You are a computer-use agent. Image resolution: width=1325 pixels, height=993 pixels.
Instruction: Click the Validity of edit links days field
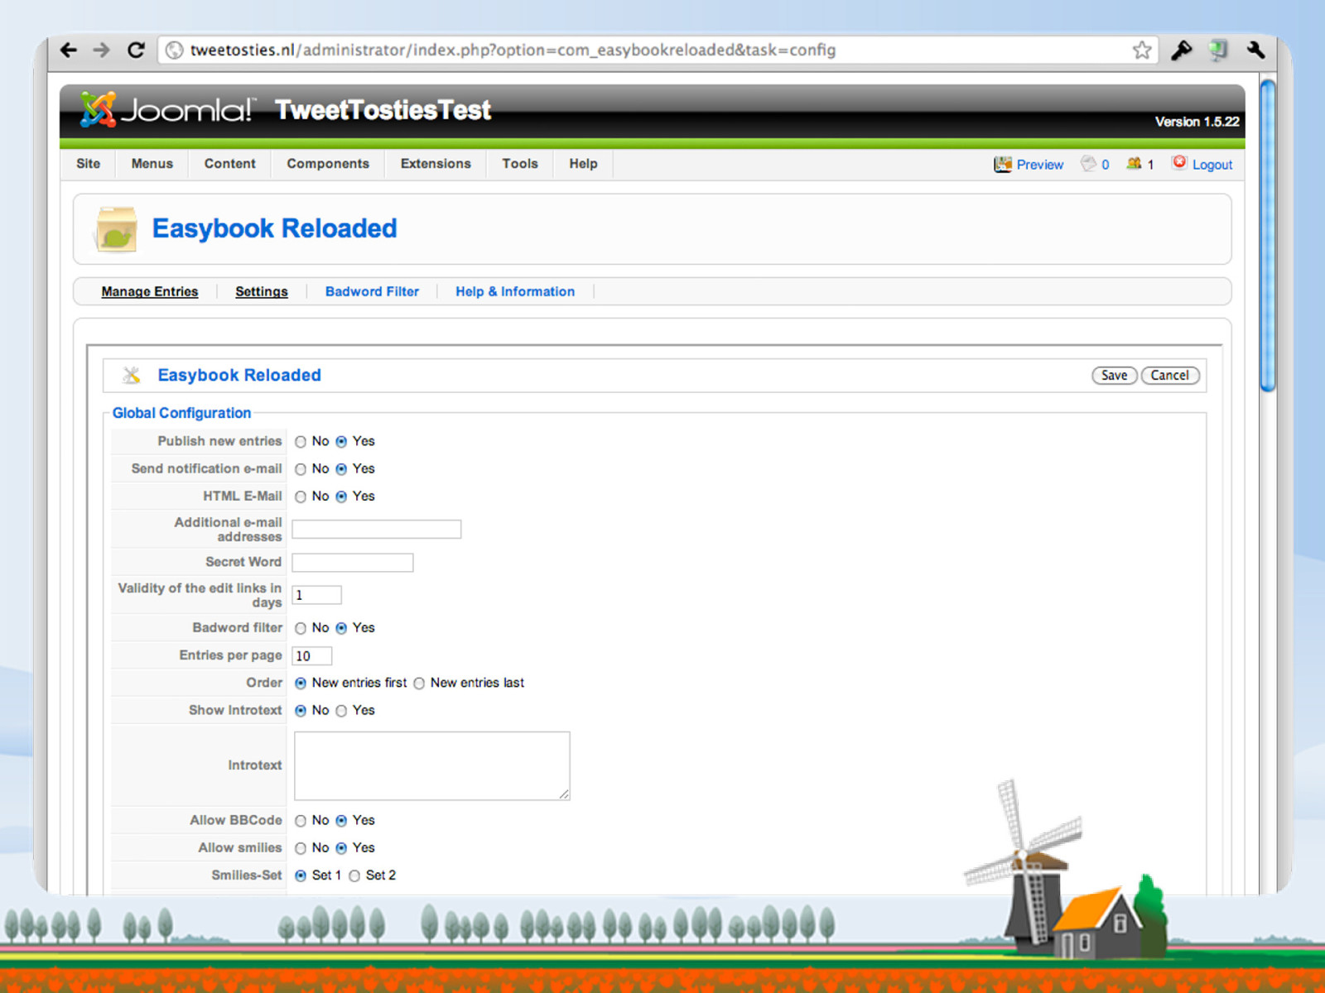point(316,595)
